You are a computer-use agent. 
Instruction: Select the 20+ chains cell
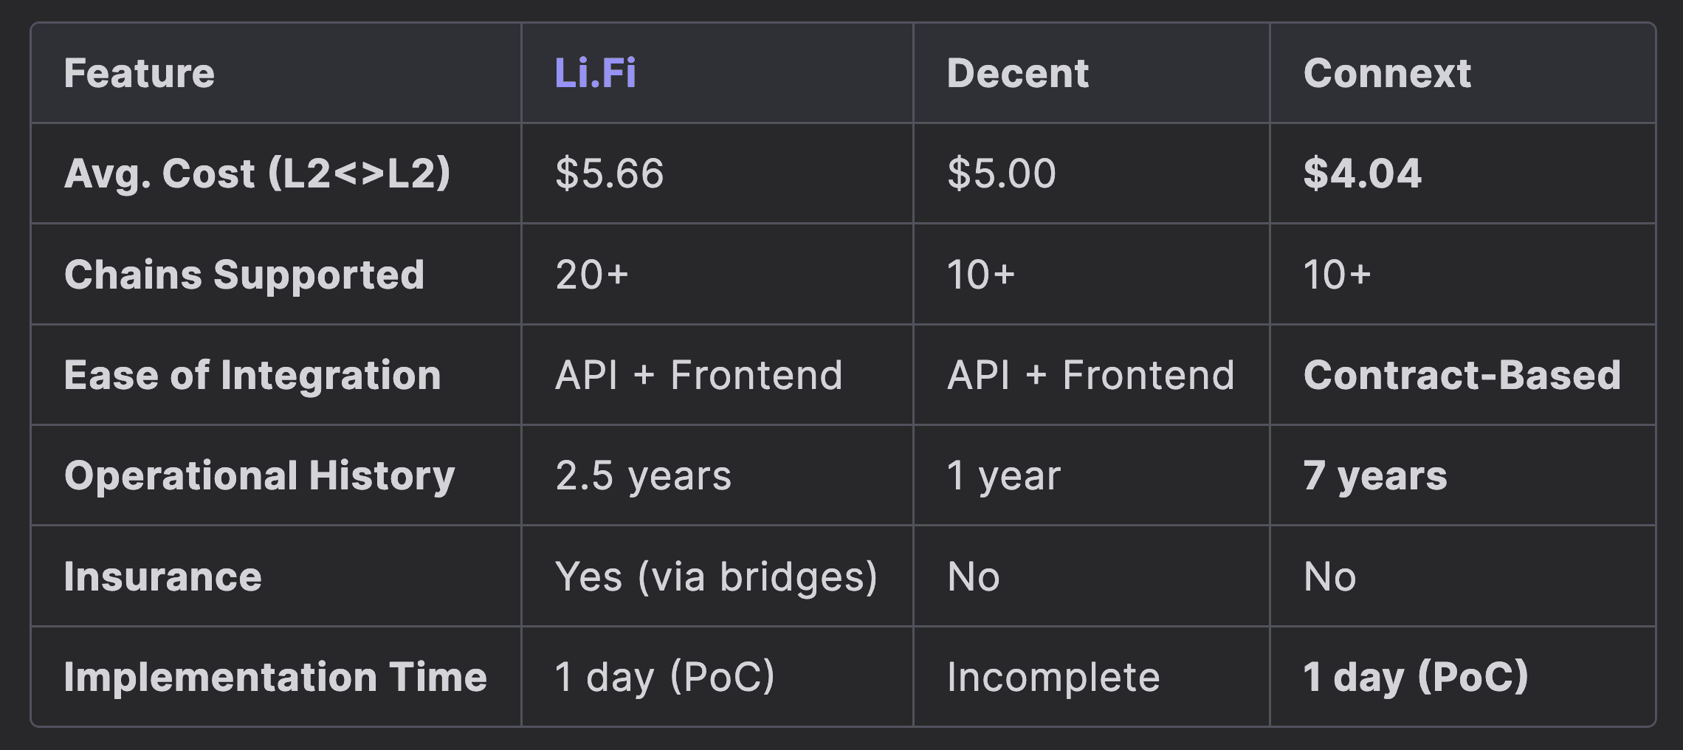coord(592,275)
